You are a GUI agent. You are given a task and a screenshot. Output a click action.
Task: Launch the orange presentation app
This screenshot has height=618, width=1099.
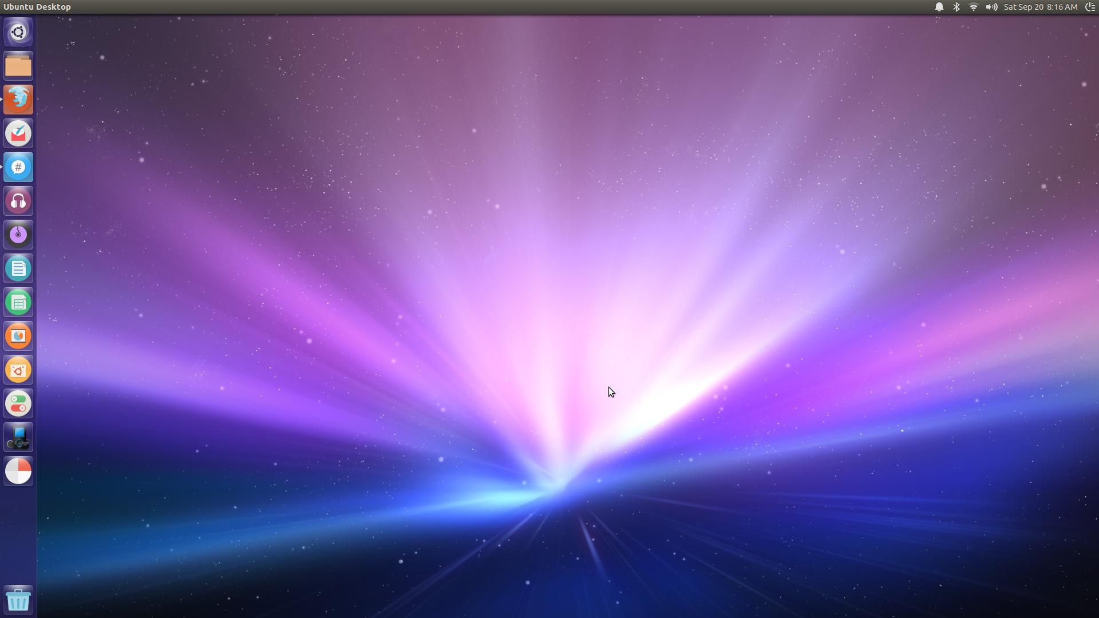[x=18, y=336]
